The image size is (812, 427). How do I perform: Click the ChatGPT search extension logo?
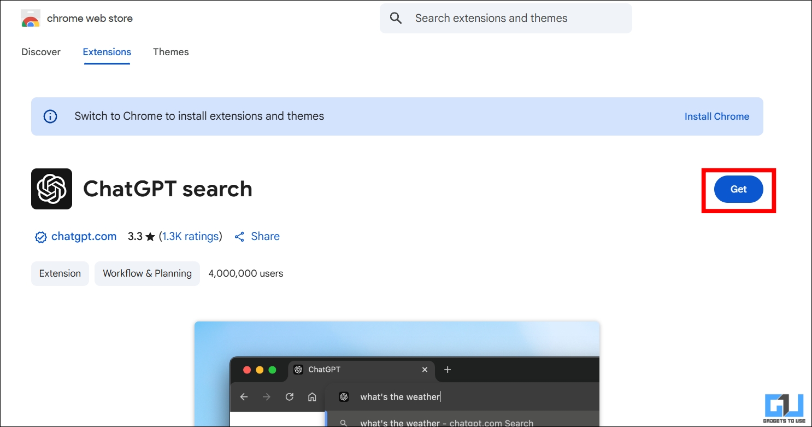(52, 189)
